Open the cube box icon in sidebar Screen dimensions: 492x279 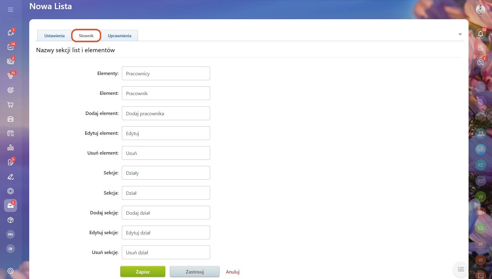click(x=10, y=220)
